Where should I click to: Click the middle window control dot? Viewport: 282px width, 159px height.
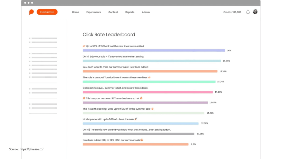(29, 3)
